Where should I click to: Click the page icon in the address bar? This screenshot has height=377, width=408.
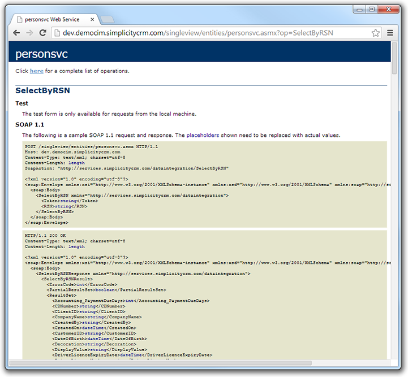coord(57,33)
